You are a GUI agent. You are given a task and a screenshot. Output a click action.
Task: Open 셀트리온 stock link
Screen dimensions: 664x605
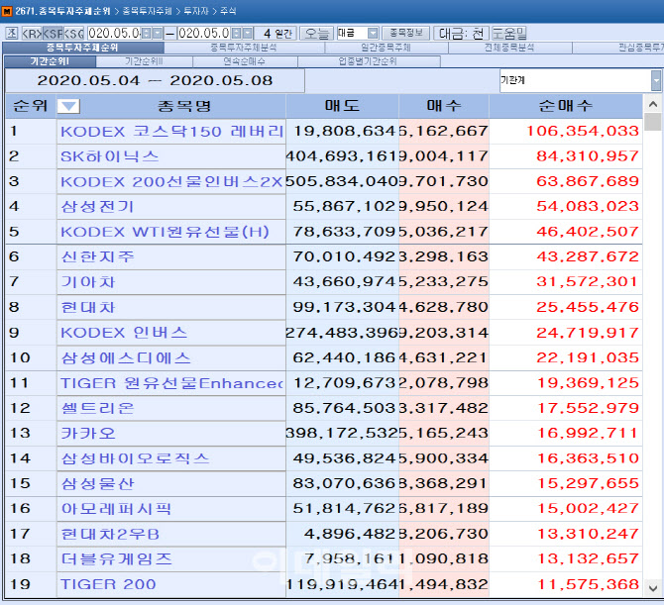(x=97, y=408)
